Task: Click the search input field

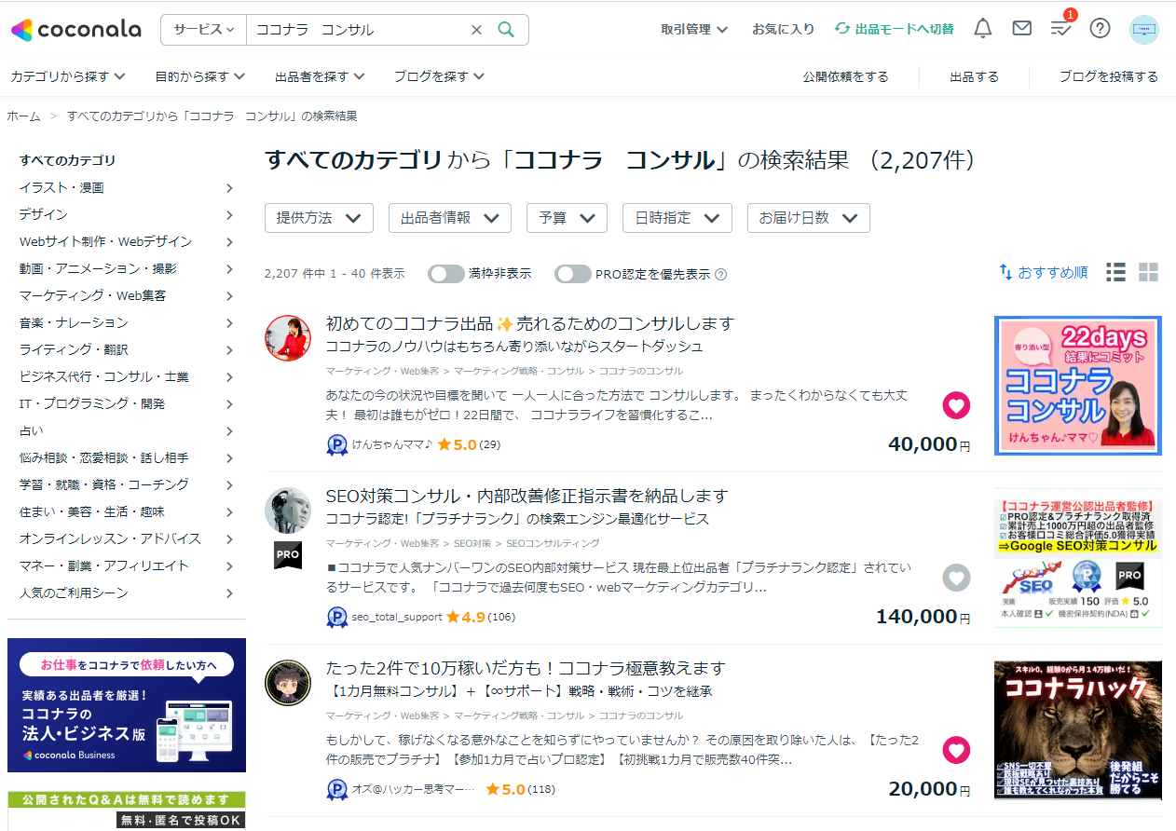Action: tap(359, 30)
